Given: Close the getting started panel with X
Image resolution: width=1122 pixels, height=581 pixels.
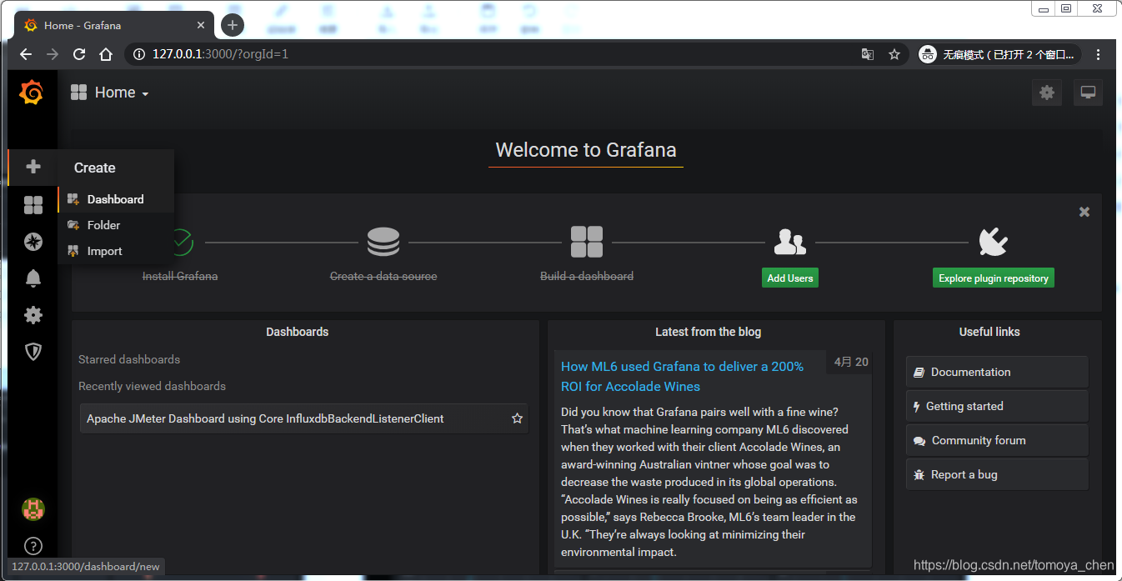Looking at the screenshot, I should [1084, 212].
